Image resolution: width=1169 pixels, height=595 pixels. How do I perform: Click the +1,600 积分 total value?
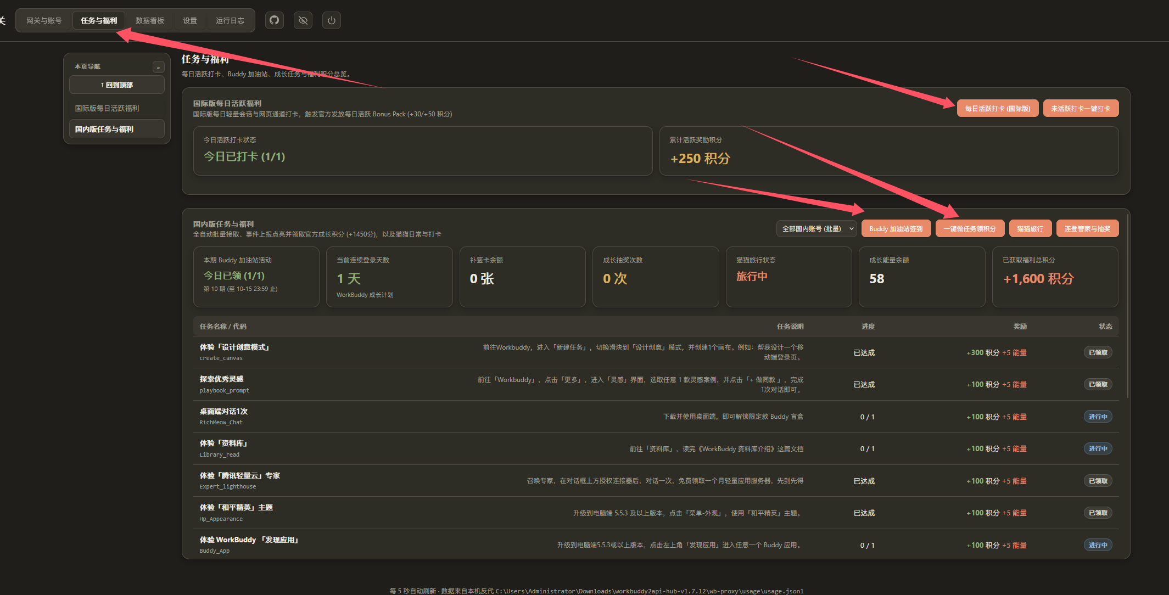[x=1038, y=279]
